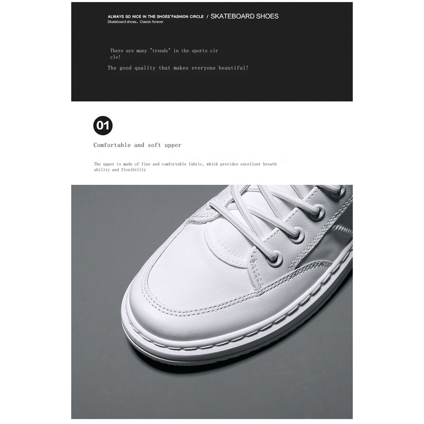Click the upper fabric description paragraph
The height and width of the screenshot is (424, 424).
tap(185, 167)
